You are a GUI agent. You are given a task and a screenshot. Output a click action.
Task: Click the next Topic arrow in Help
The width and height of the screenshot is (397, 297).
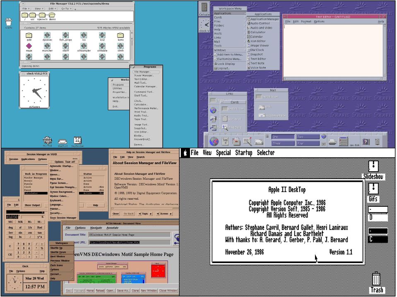click(x=151, y=214)
